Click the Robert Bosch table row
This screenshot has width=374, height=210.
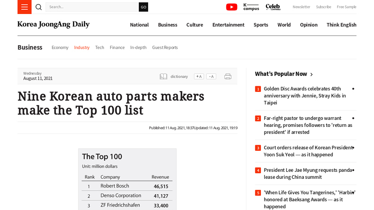pos(127,186)
